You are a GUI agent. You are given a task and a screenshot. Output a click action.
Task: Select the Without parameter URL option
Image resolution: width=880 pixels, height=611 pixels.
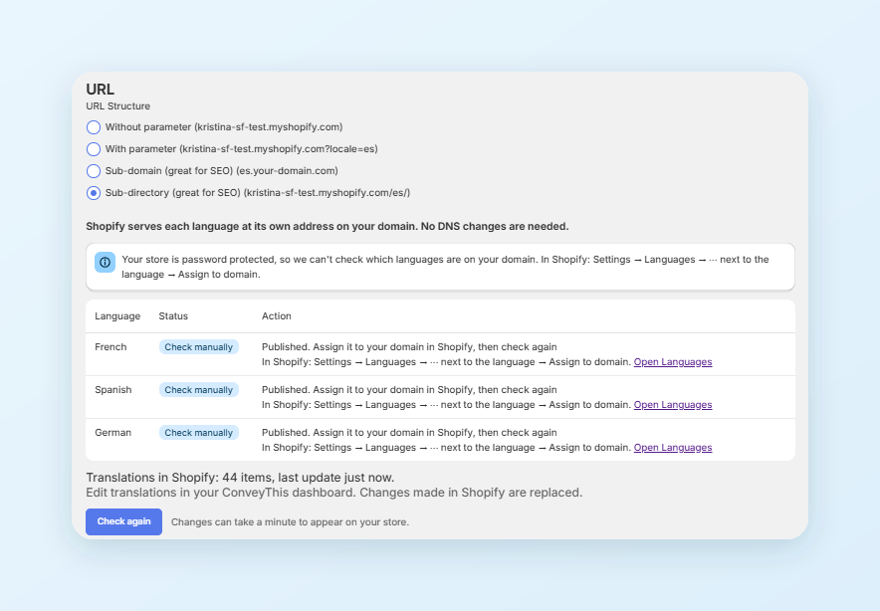pos(94,127)
